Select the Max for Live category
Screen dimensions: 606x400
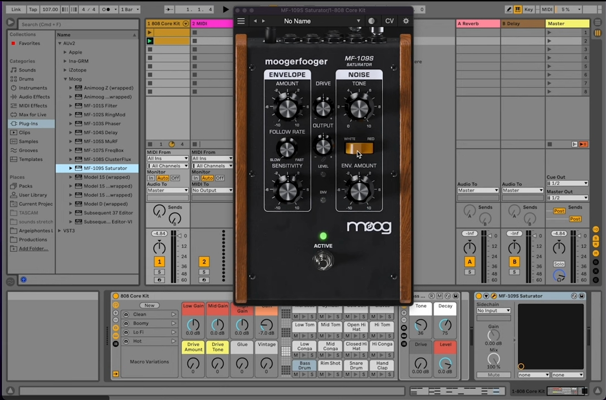pyautogui.click(x=32, y=114)
